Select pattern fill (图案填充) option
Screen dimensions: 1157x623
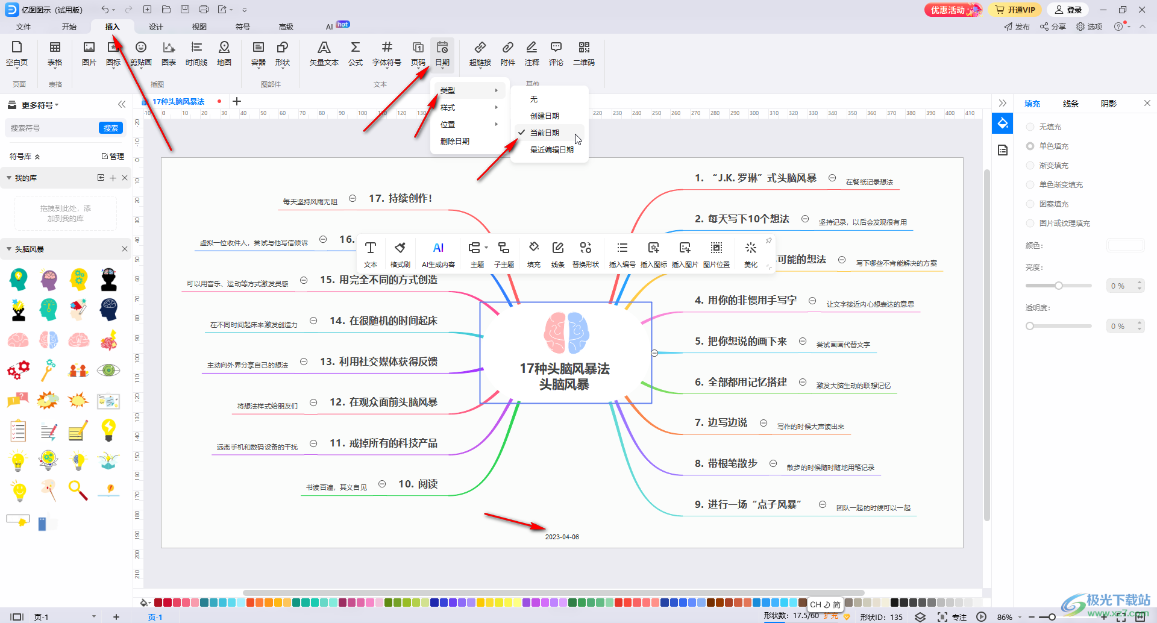pos(1047,204)
